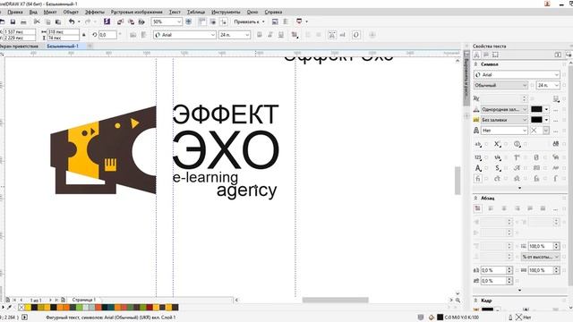Click the Copy icon in toolbar

(x=47, y=21)
